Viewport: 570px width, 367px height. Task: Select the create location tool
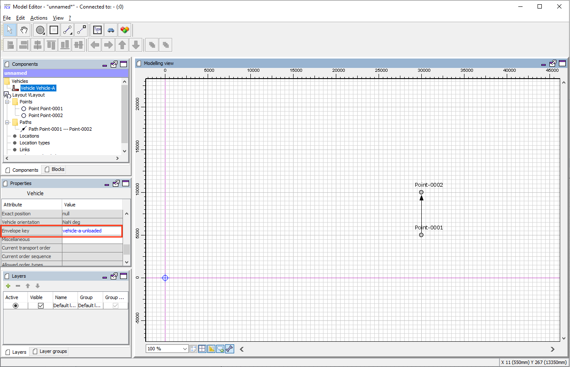click(x=54, y=30)
